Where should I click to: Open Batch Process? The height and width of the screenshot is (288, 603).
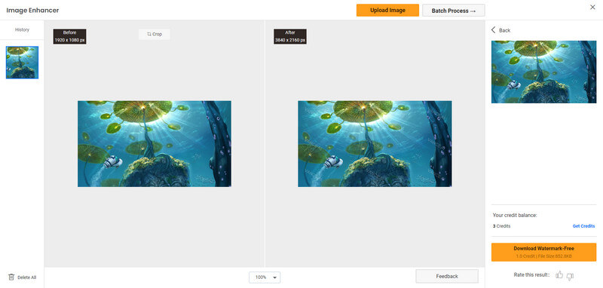(454, 11)
